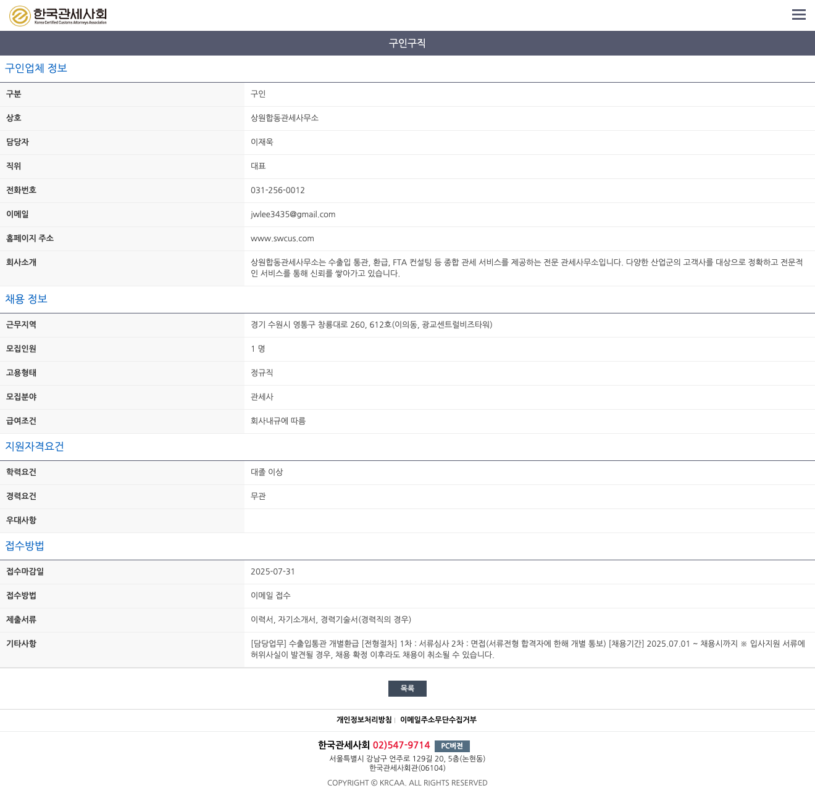Select the homepage address www.swcus.com
The height and width of the screenshot is (796, 815).
click(282, 239)
